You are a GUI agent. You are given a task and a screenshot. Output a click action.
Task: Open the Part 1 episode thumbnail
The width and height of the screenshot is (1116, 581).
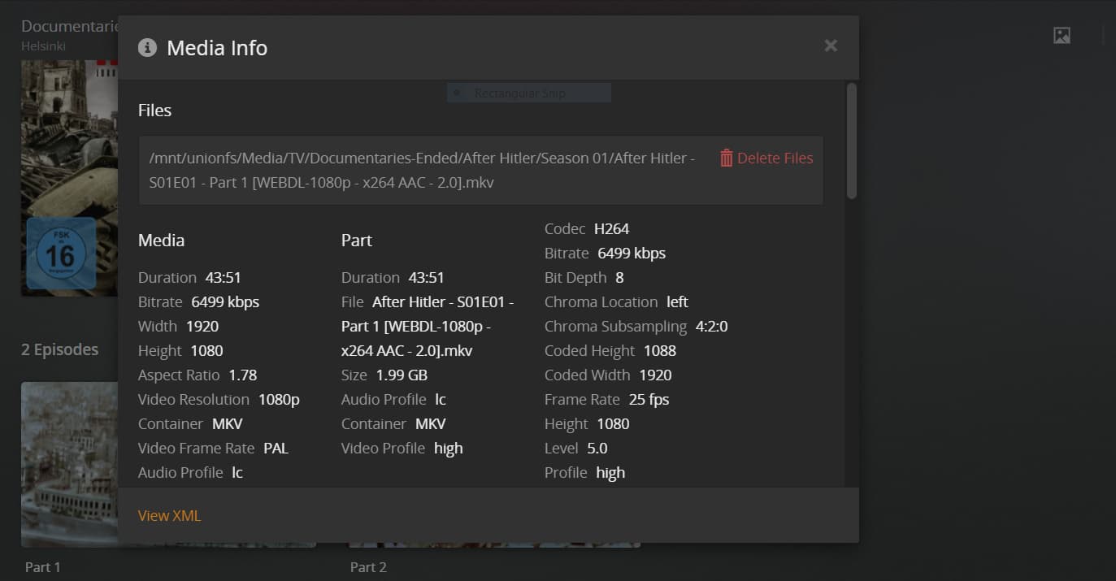pos(69,463)
